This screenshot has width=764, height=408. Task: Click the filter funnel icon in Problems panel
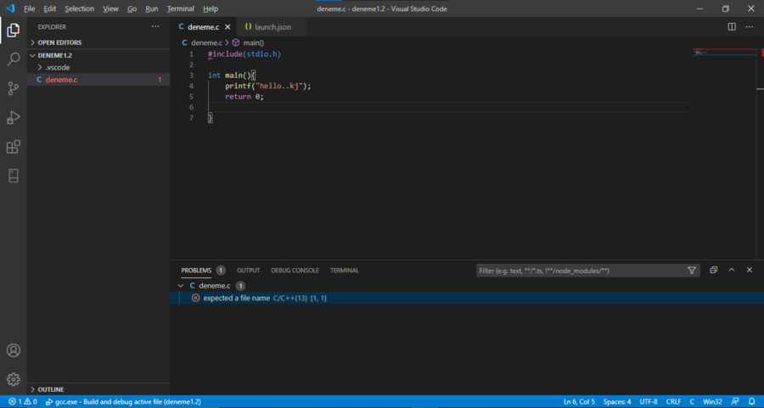[x=691, y=271]
